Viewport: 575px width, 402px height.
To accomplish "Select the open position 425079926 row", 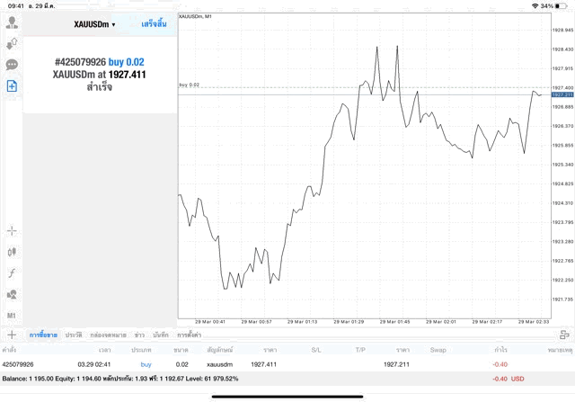I will point(270,364).
